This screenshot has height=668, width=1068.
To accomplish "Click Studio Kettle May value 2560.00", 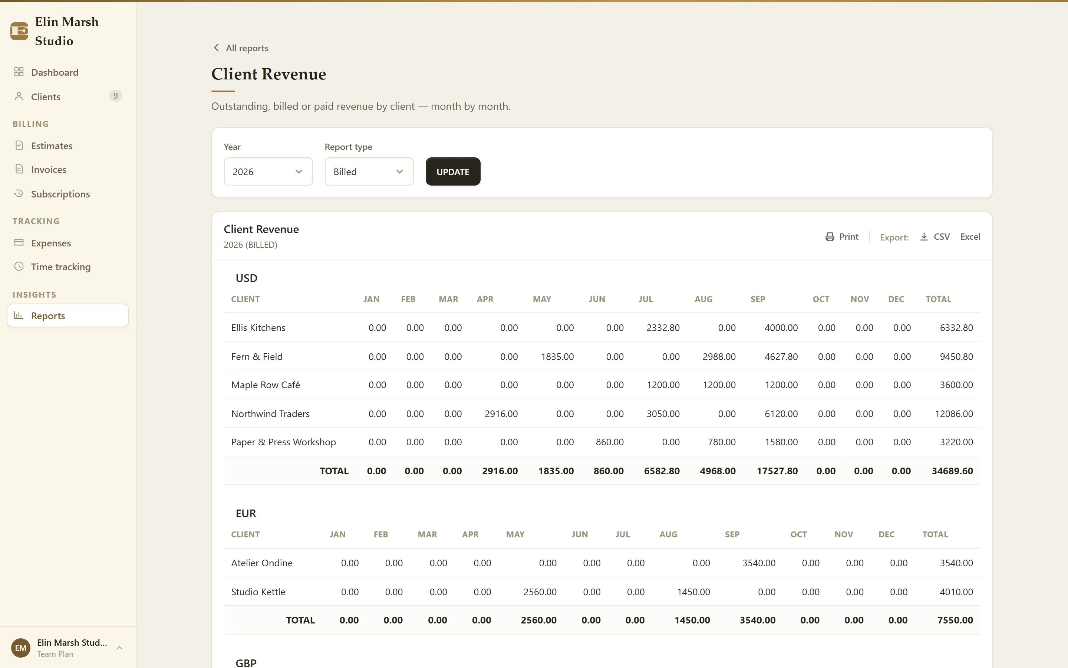I will pyautogui.click(x=540, y=592).
